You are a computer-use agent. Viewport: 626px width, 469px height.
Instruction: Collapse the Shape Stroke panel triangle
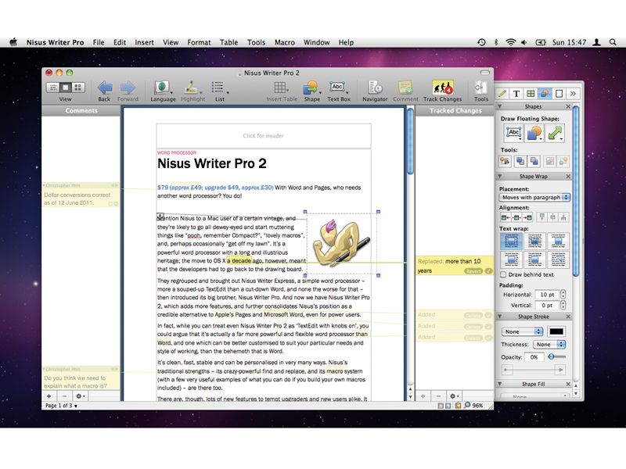click(500, 317)
